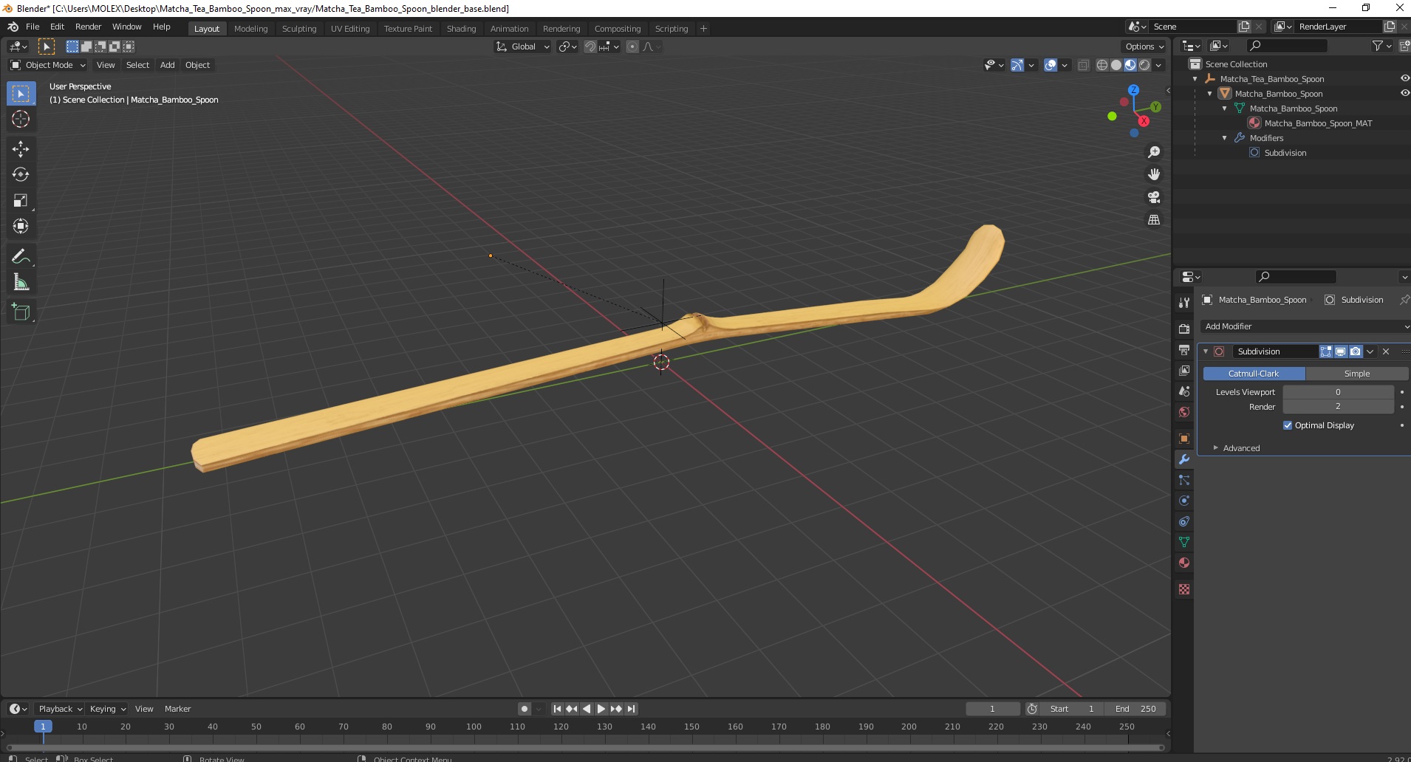Open Material properties tab
The image size is (1411, 762).
1184,563
